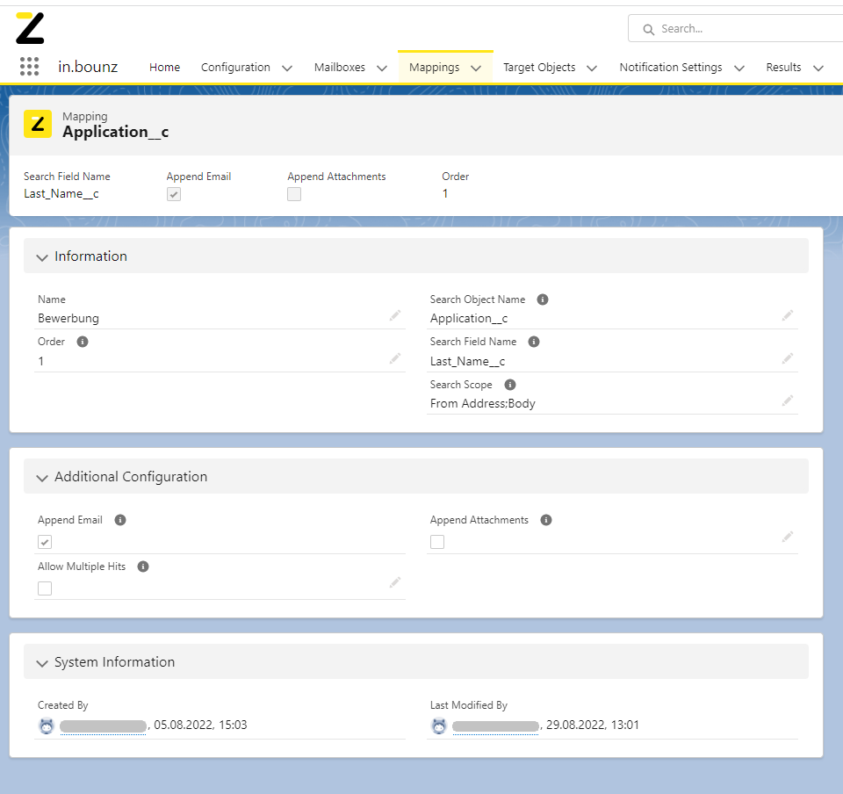
Task: Toggle Append Attachments checkbox in Additional Configuration
Action: [x=437, y=542]
